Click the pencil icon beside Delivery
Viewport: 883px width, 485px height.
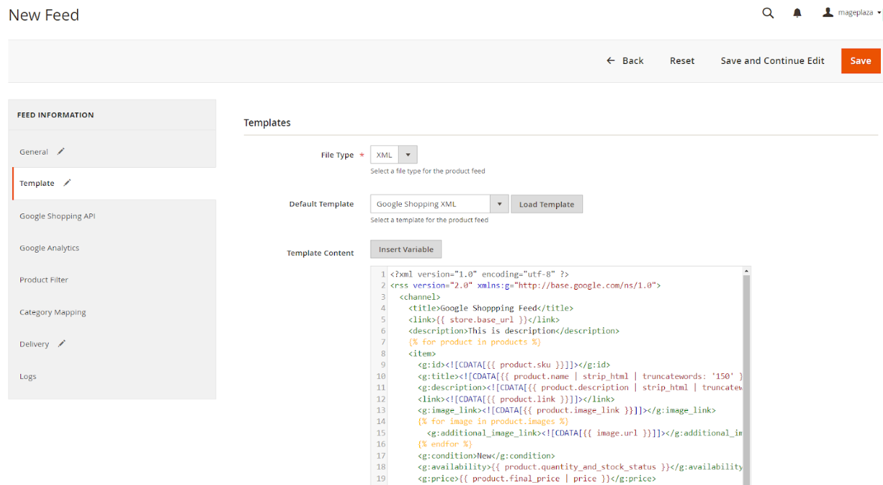pyautogui.click(x=62, y=344)
